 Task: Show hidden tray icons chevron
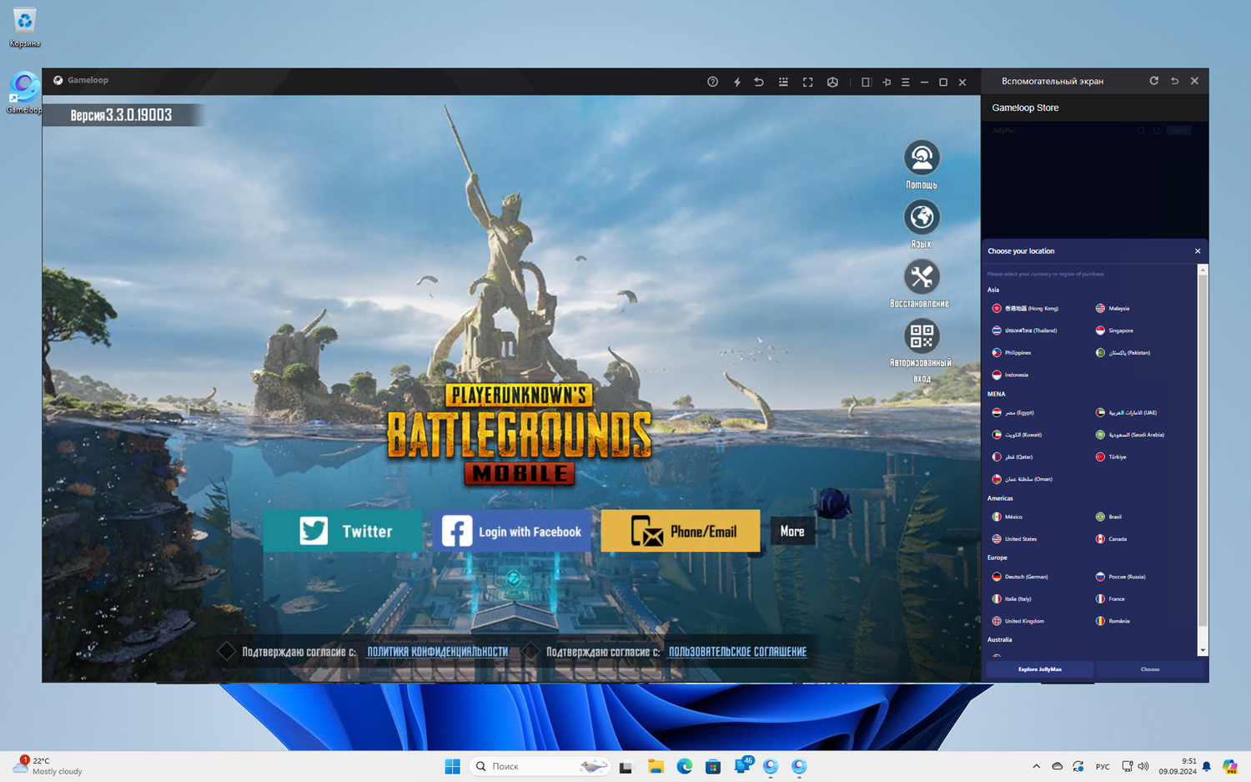coord(1037,766)
